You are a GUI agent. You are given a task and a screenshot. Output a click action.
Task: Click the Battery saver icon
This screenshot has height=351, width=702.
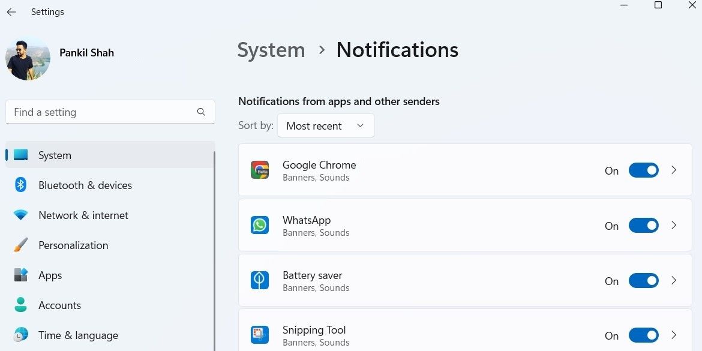[259, 280]
